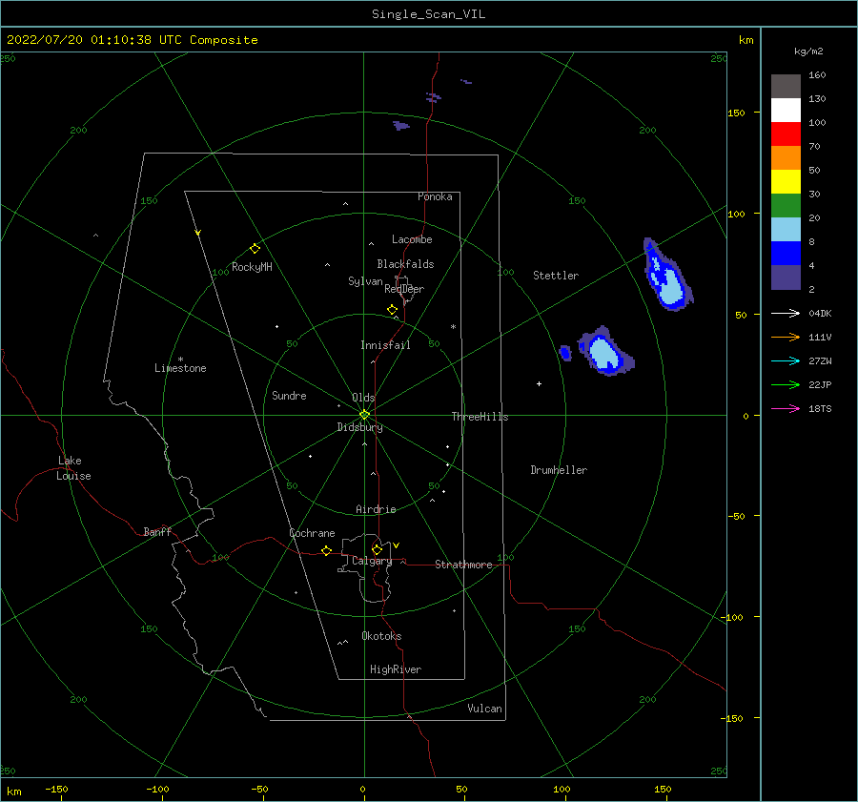This screenshot has width=858, height=802.
Task: Click the Didsbury label
Action: coord(359,427)
